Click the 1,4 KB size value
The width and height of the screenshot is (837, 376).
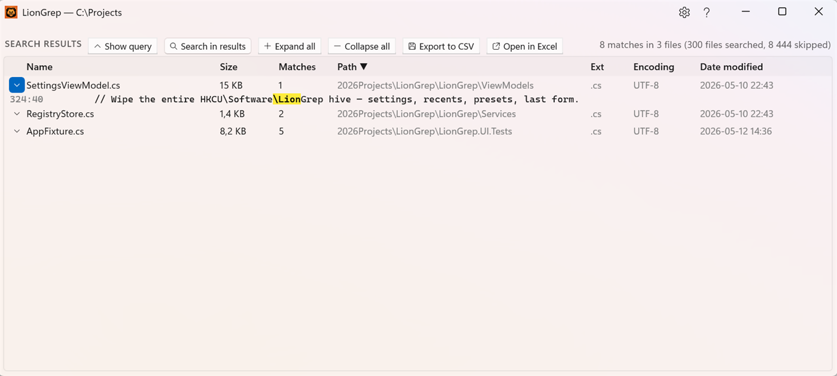(232, 114)
